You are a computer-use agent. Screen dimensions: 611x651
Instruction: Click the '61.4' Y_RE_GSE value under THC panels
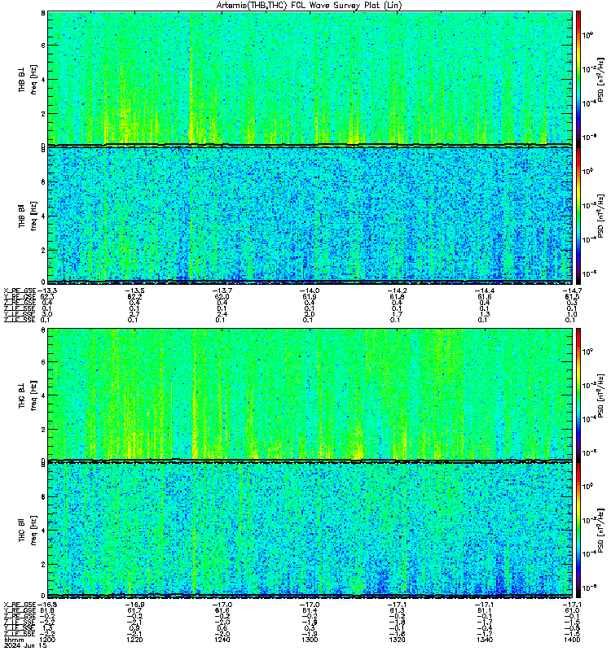[310, 610]
